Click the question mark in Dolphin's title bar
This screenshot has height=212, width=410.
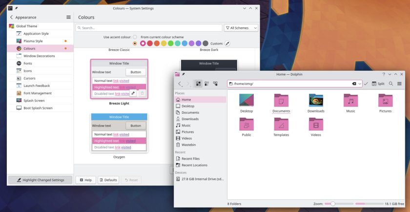point(384,74)
